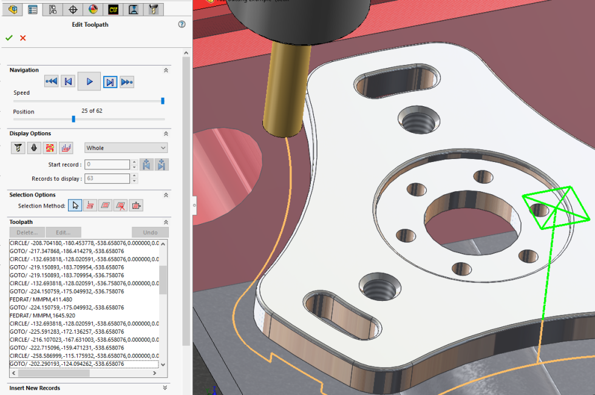Click the green checkmark to accept toolpath edits
Viewport: 595px width, 395px height.
pyautogui.click(x=9, y=38)
